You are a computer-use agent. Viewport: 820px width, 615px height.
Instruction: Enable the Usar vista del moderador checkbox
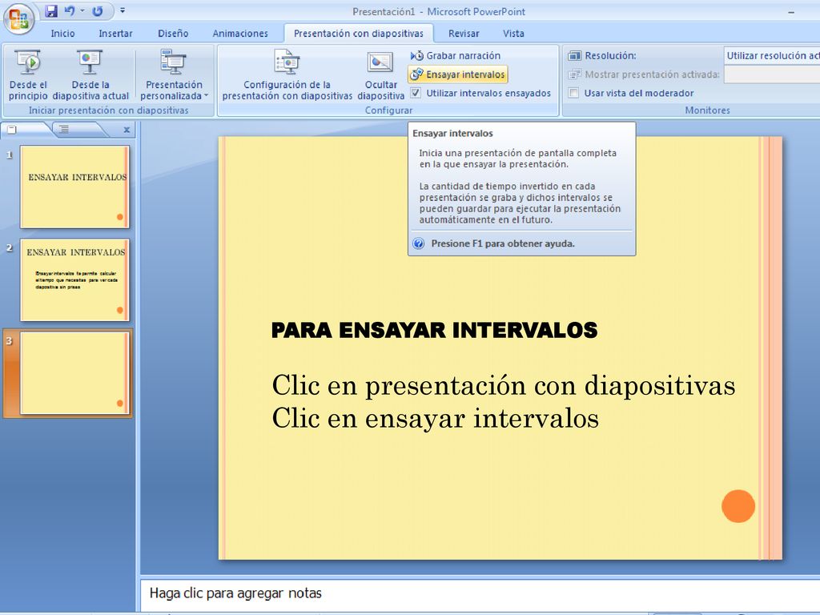tap(573, 93)
